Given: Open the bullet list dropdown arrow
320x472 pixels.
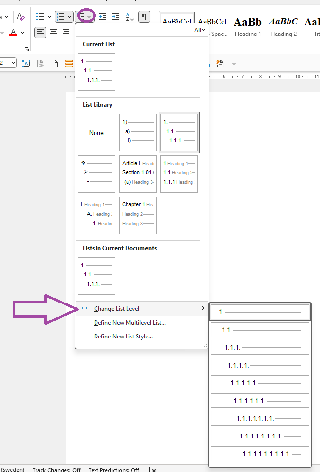Looking at the screenshot, I should 49,17.
